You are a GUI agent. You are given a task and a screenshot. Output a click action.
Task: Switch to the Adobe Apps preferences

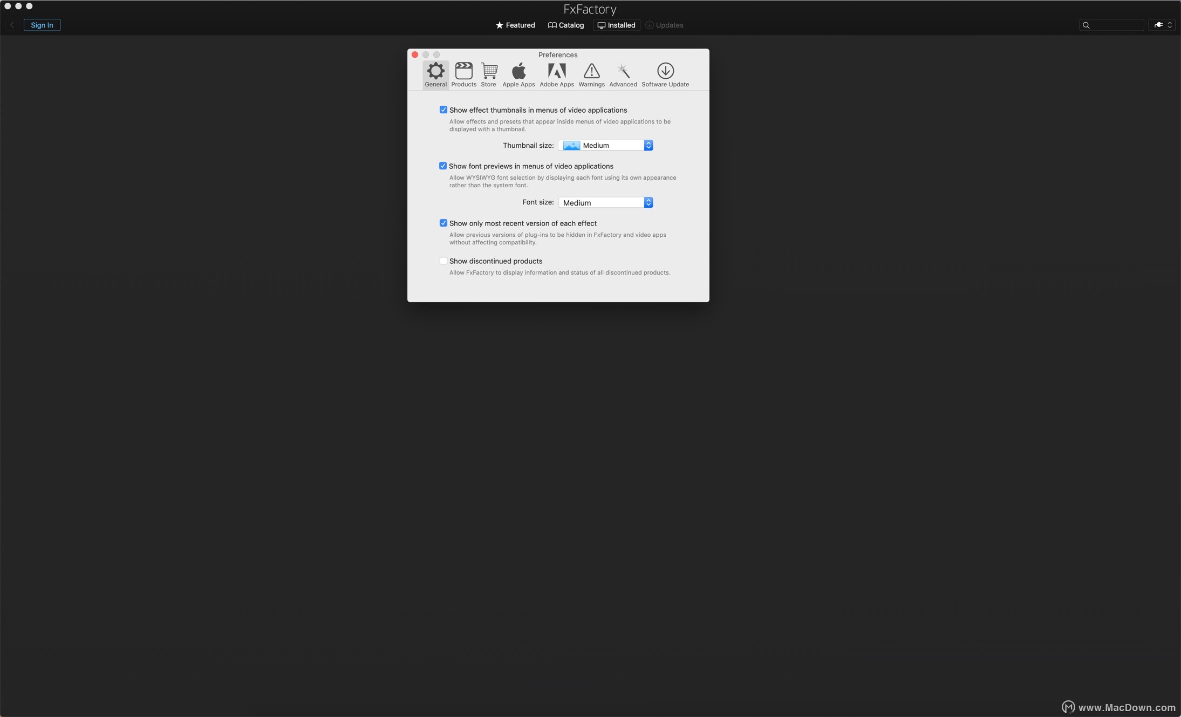point(556,74)
